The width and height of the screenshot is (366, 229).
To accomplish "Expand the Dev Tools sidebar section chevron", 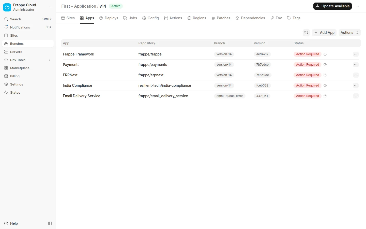I will tap(50, 60).
